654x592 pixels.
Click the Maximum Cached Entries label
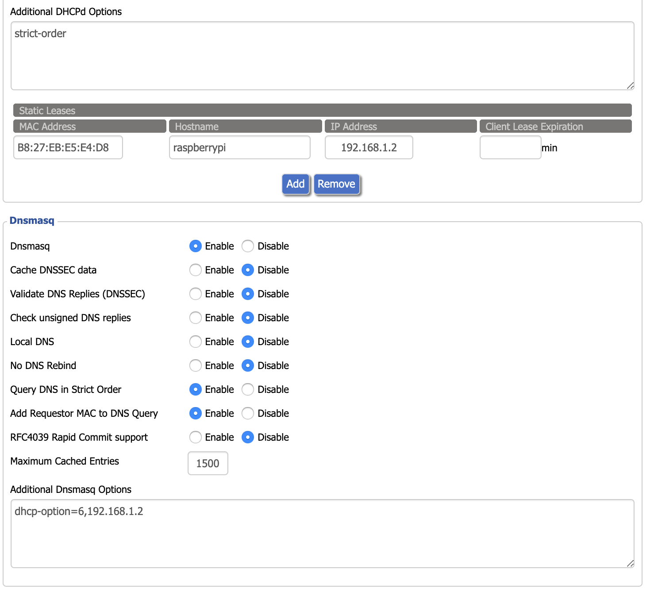(x=65, y=461)
